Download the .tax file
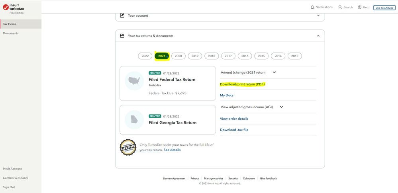This screenshot has height=193, width=398. click(x=234, y=130)
